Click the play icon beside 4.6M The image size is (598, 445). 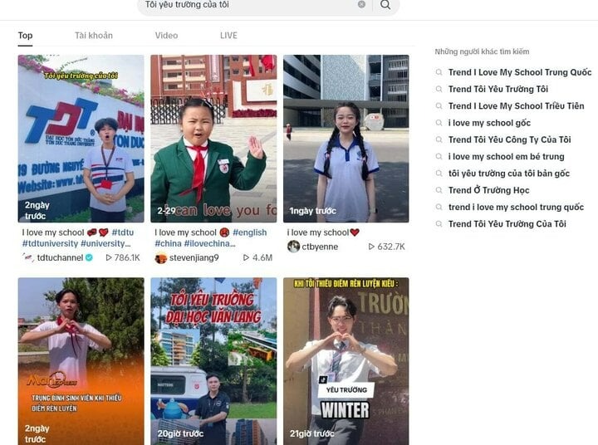[x=247, y=257]
